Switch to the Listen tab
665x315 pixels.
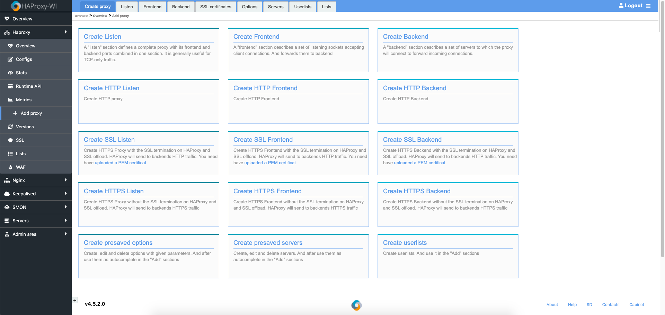click(x=127, y=7)
